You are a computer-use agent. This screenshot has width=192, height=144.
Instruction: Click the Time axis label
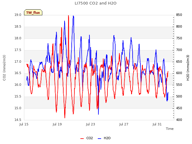(170, 129)
